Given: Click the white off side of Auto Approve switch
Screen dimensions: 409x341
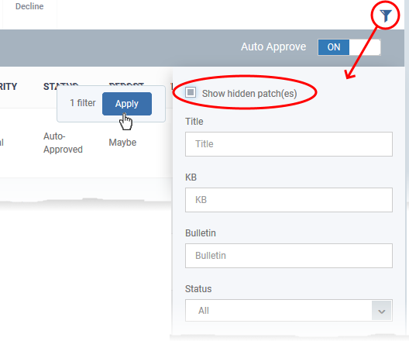Looking at the screenshot, I should [x=365, y=47].
